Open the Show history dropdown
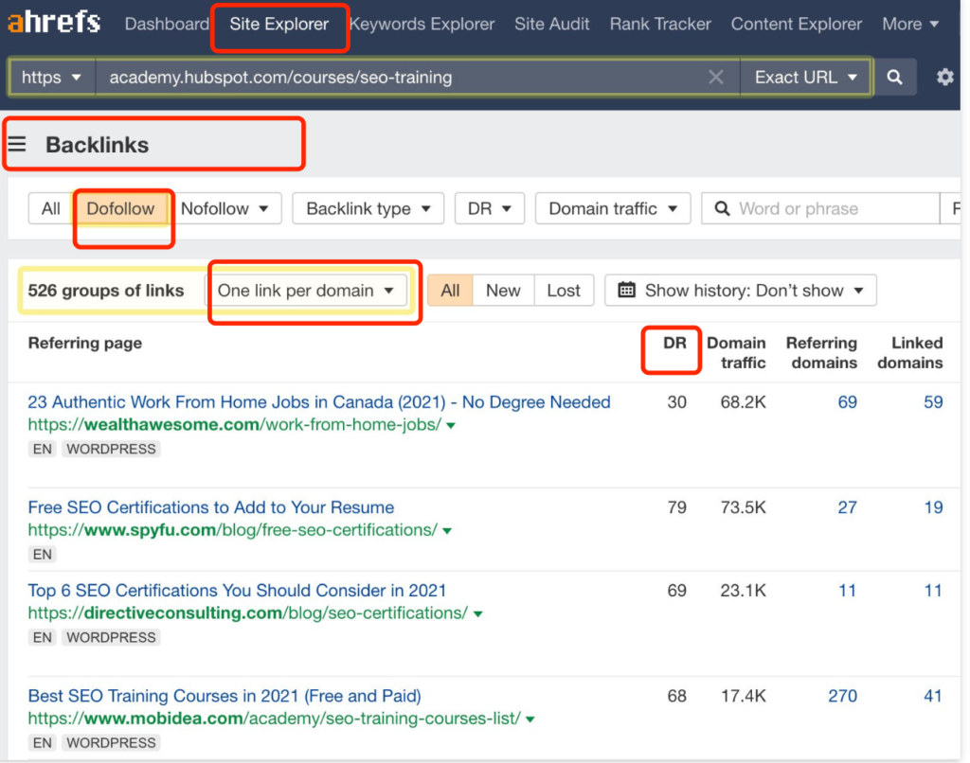 click(741, 290)
